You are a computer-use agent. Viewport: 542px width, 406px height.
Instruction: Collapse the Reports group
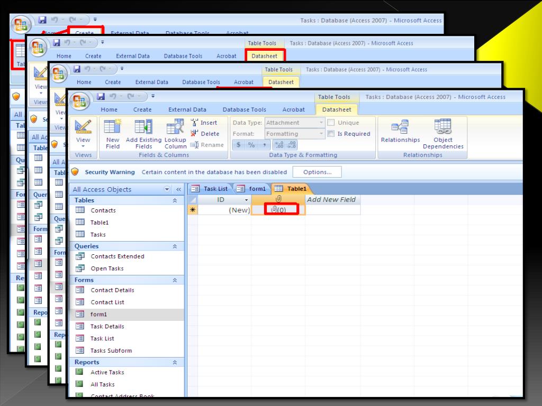pyautogui.click(x=175, y=363)
